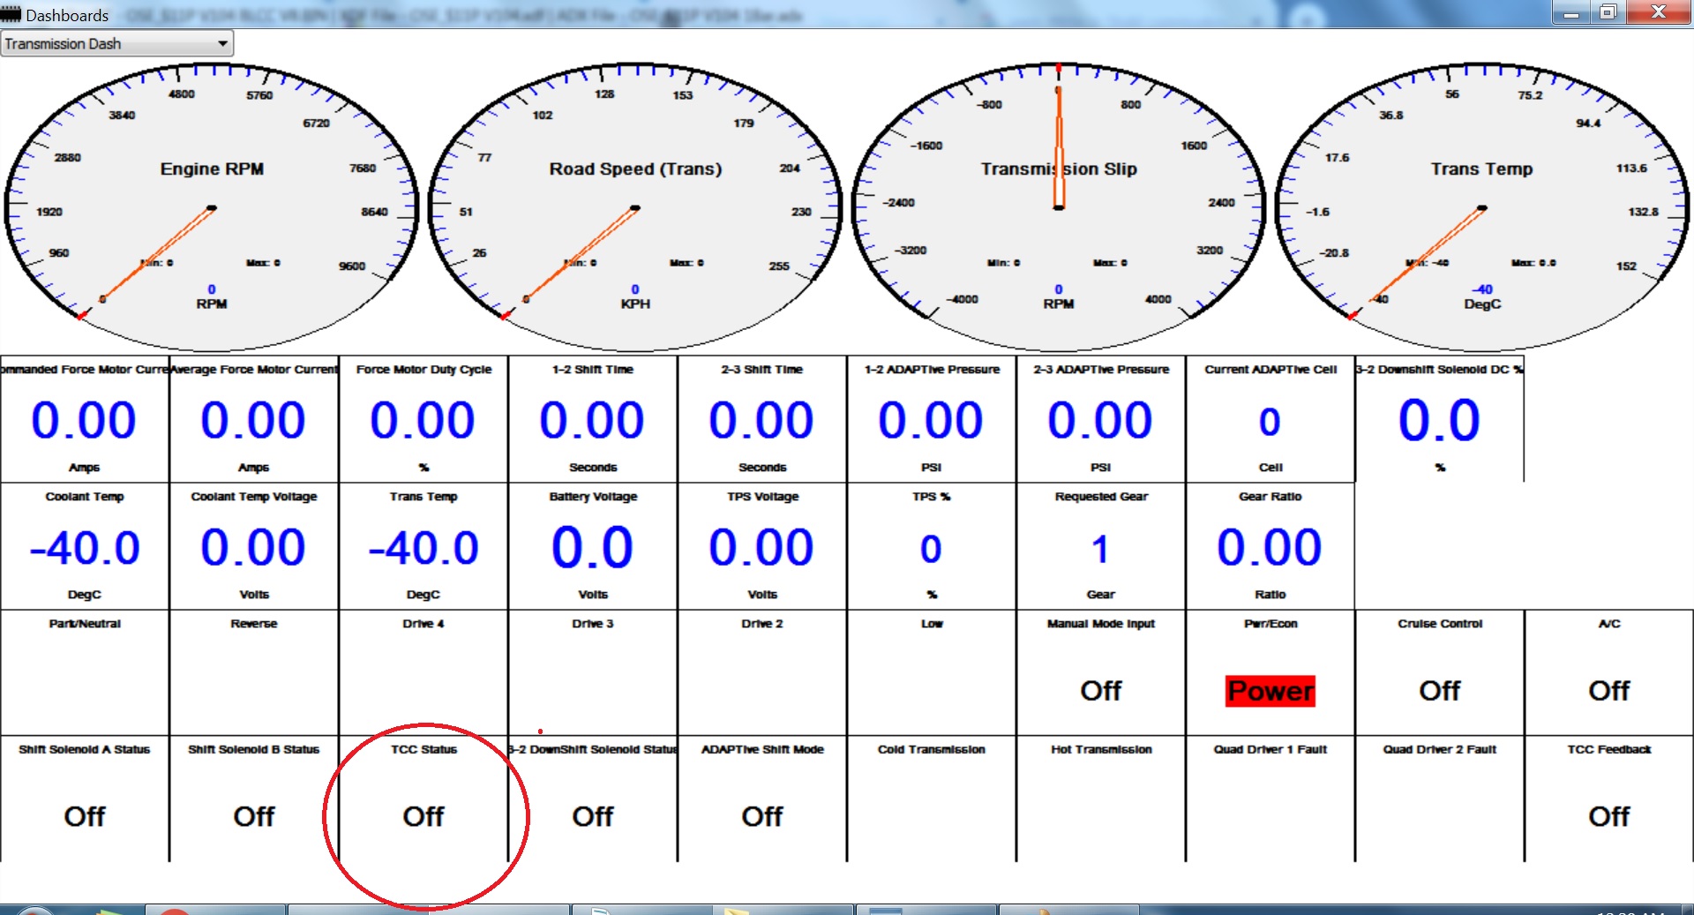
Task: Click the red Power indicator under Pwr/Econ
Action: pos(1270,691)
